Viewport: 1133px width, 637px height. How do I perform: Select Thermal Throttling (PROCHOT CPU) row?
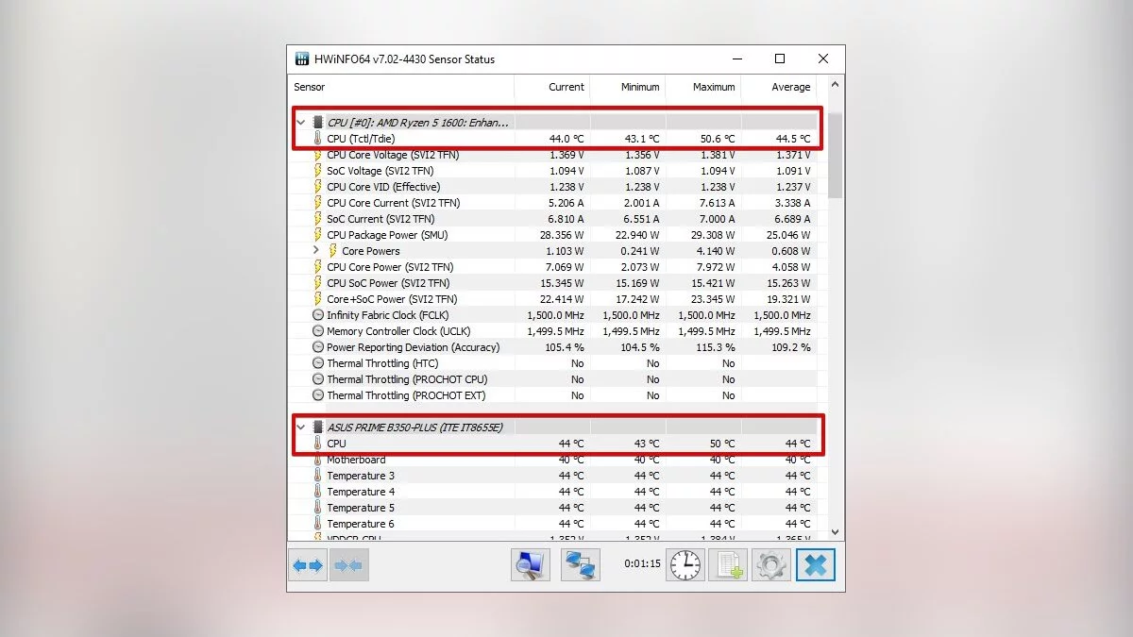tap(553, 379)
